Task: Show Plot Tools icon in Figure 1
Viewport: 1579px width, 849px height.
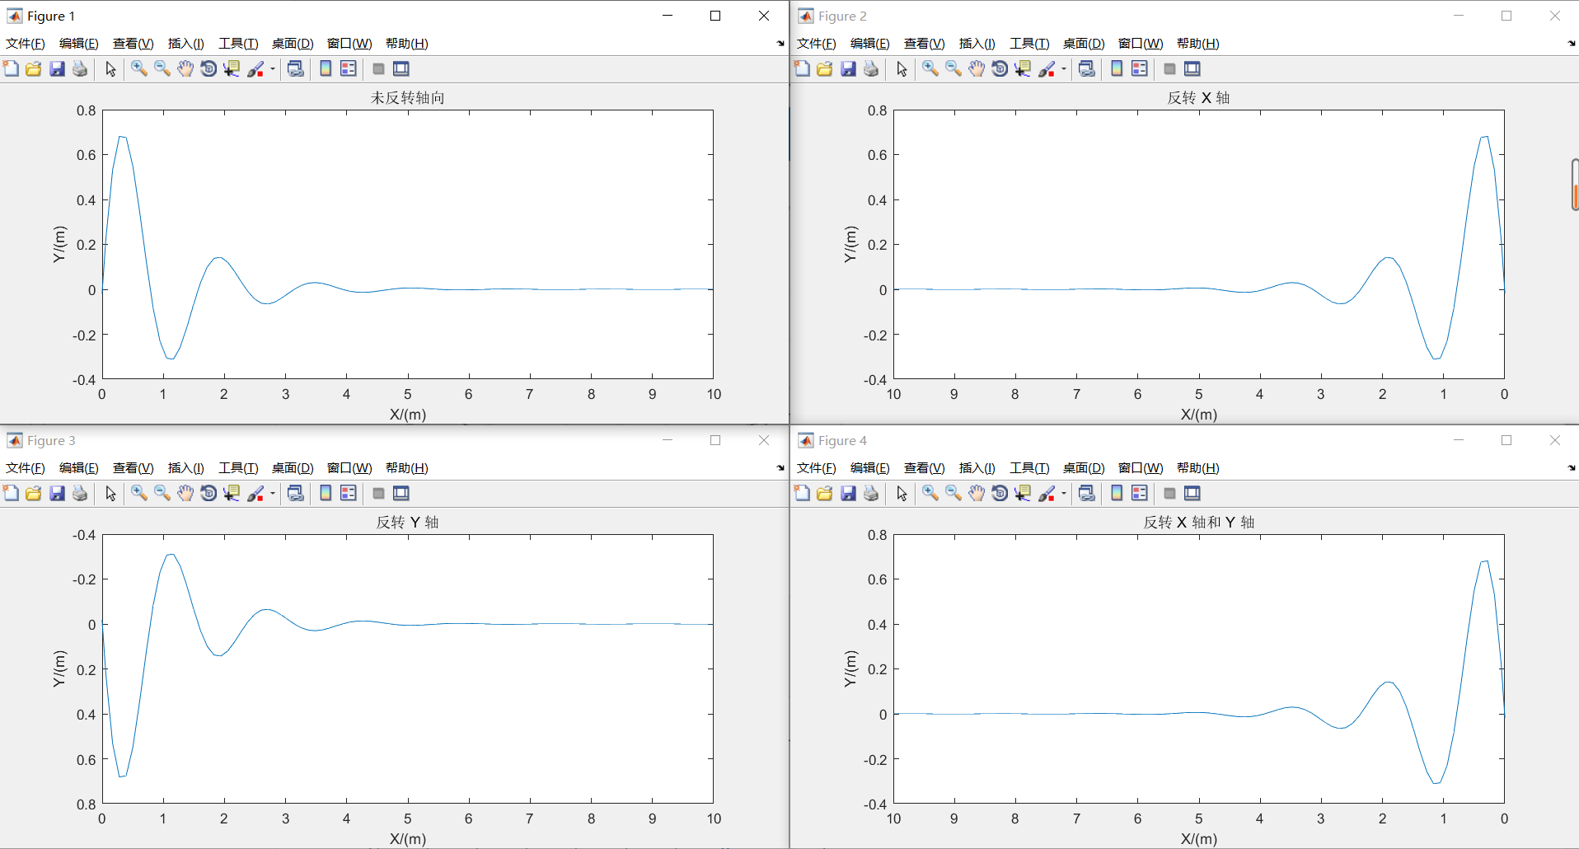Action: [x=401, y=68]
